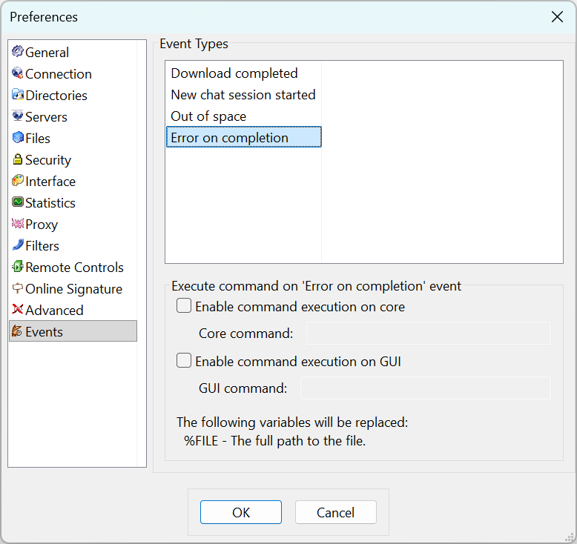The height and width of the screenshot is (544, 577).
Task: Click the Remote Controls green icon
Action: coord(17,266)
